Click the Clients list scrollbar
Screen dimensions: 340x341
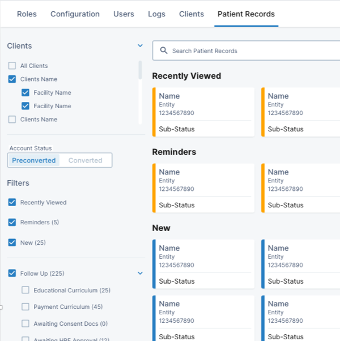point(140,70)
